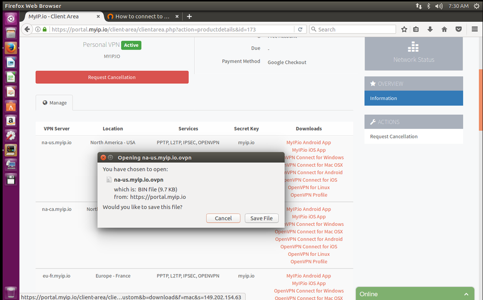The width and height of the screenshot is (483, 300).
Task: Cancel the na-us.myip.io.ovpn download dialog
Action: [223, 218]
